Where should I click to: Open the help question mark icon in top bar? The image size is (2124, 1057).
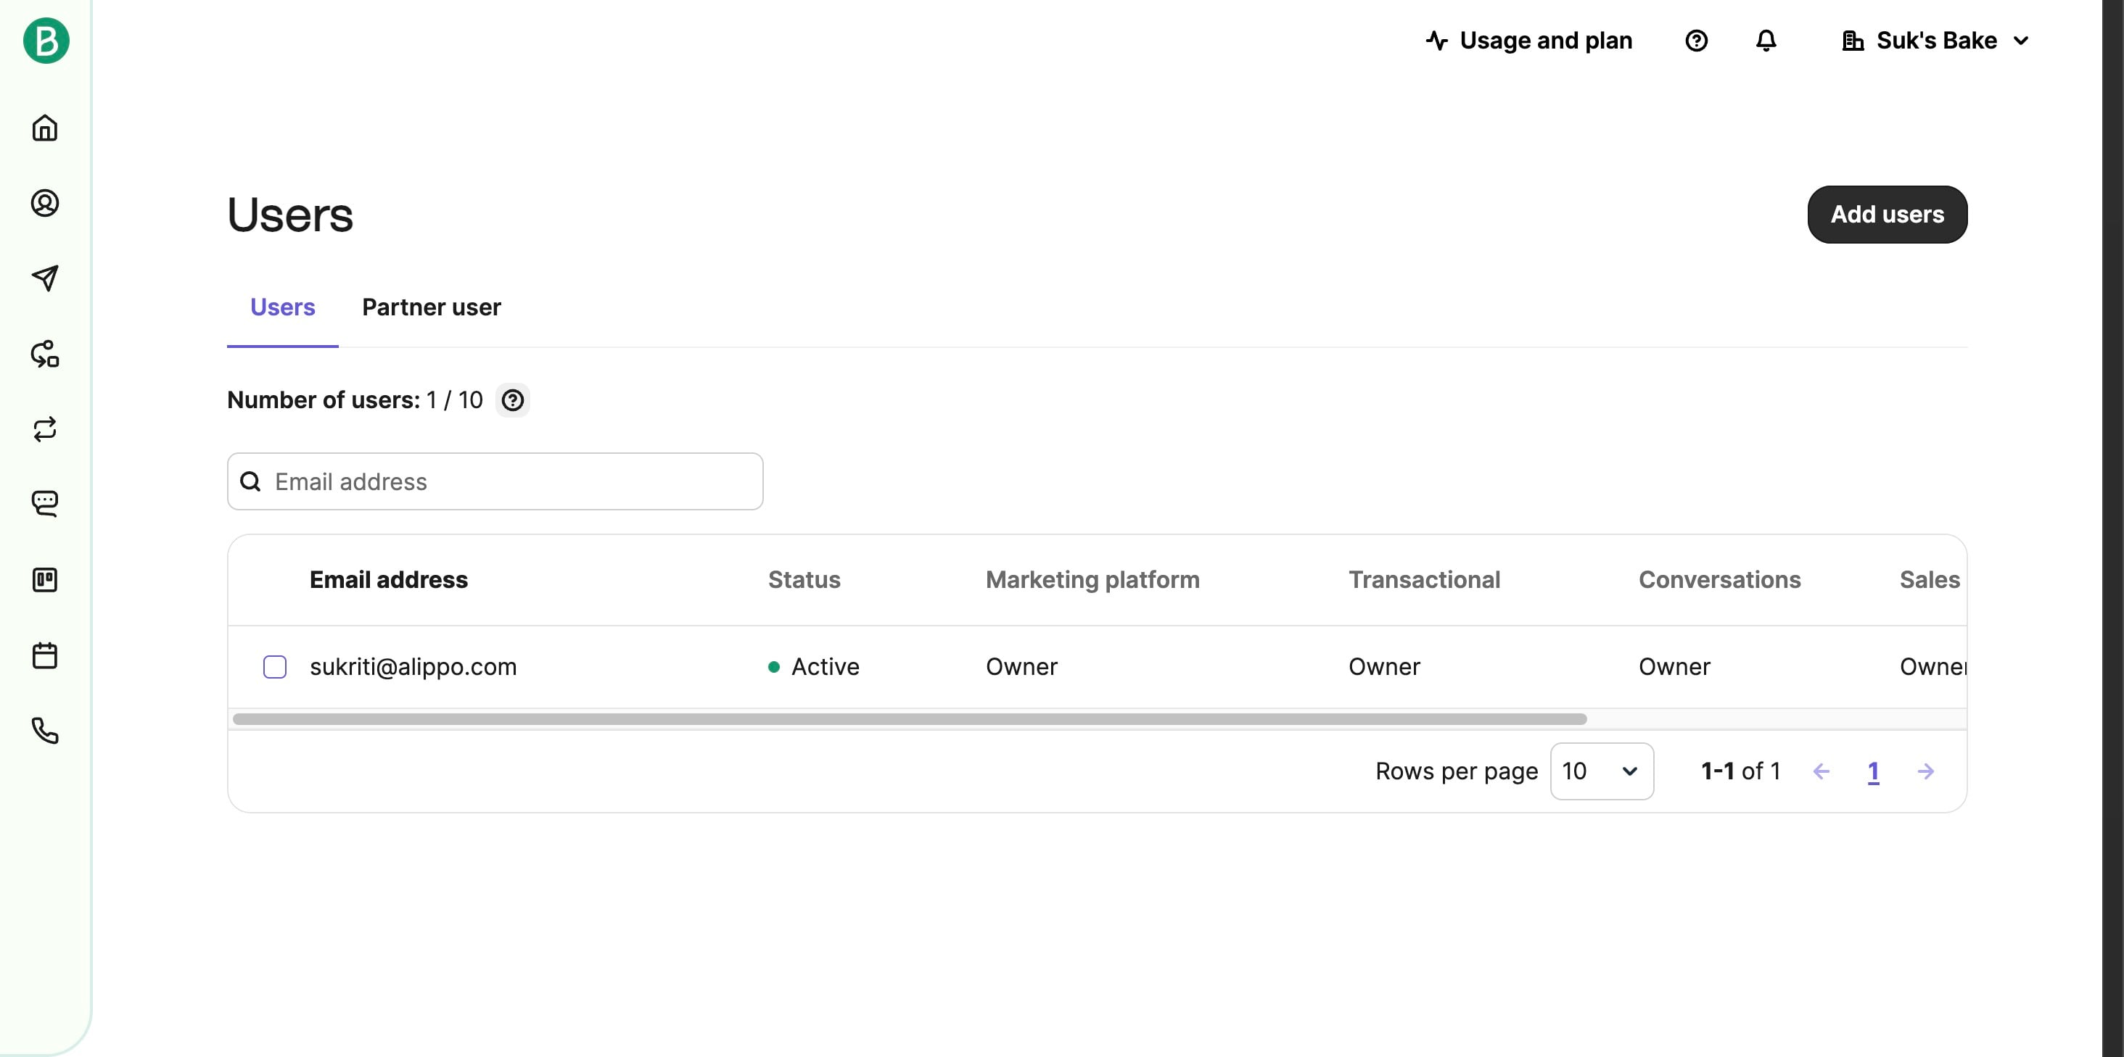[1696, 41]
